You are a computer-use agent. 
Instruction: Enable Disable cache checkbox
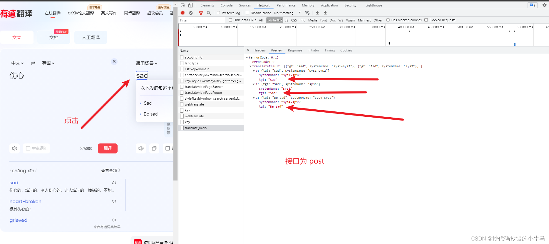247,13
